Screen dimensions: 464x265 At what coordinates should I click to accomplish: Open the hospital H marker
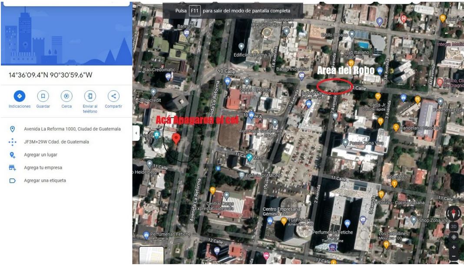(x=403, y=19)
